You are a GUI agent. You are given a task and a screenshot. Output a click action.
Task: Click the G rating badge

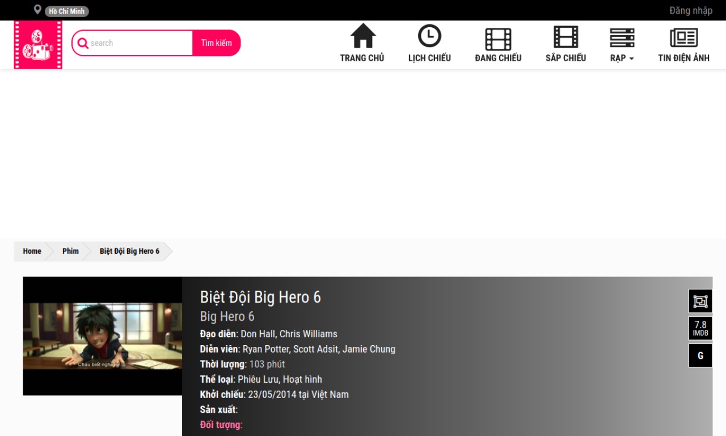[x=700, y=356]
